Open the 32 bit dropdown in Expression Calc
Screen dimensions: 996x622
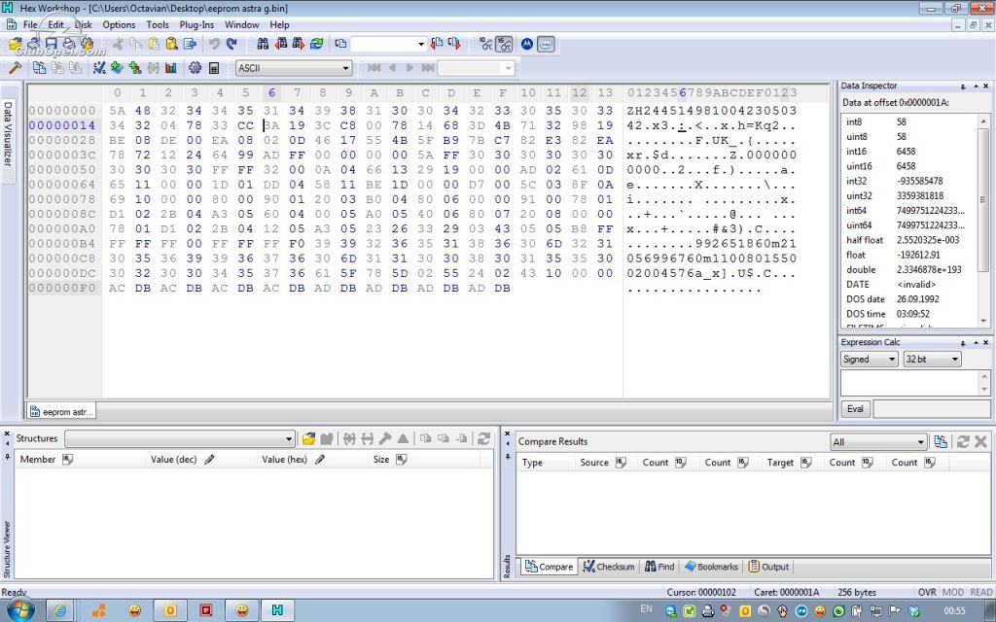click(932, 360)
